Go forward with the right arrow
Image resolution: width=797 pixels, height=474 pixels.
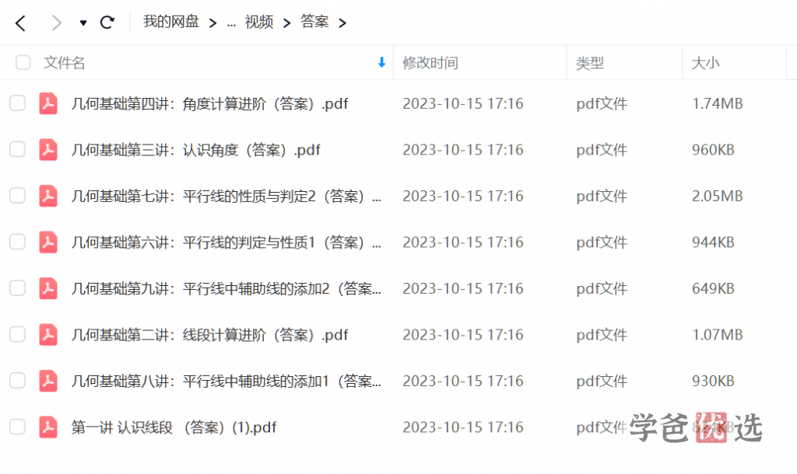(56, 23)
